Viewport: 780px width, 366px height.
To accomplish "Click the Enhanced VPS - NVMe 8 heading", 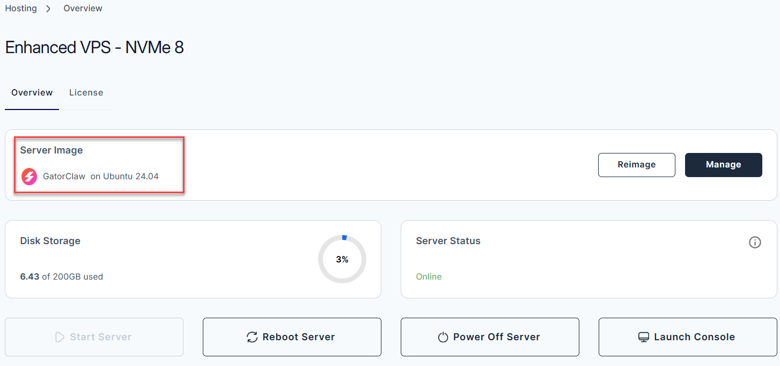I will point(94,48).
